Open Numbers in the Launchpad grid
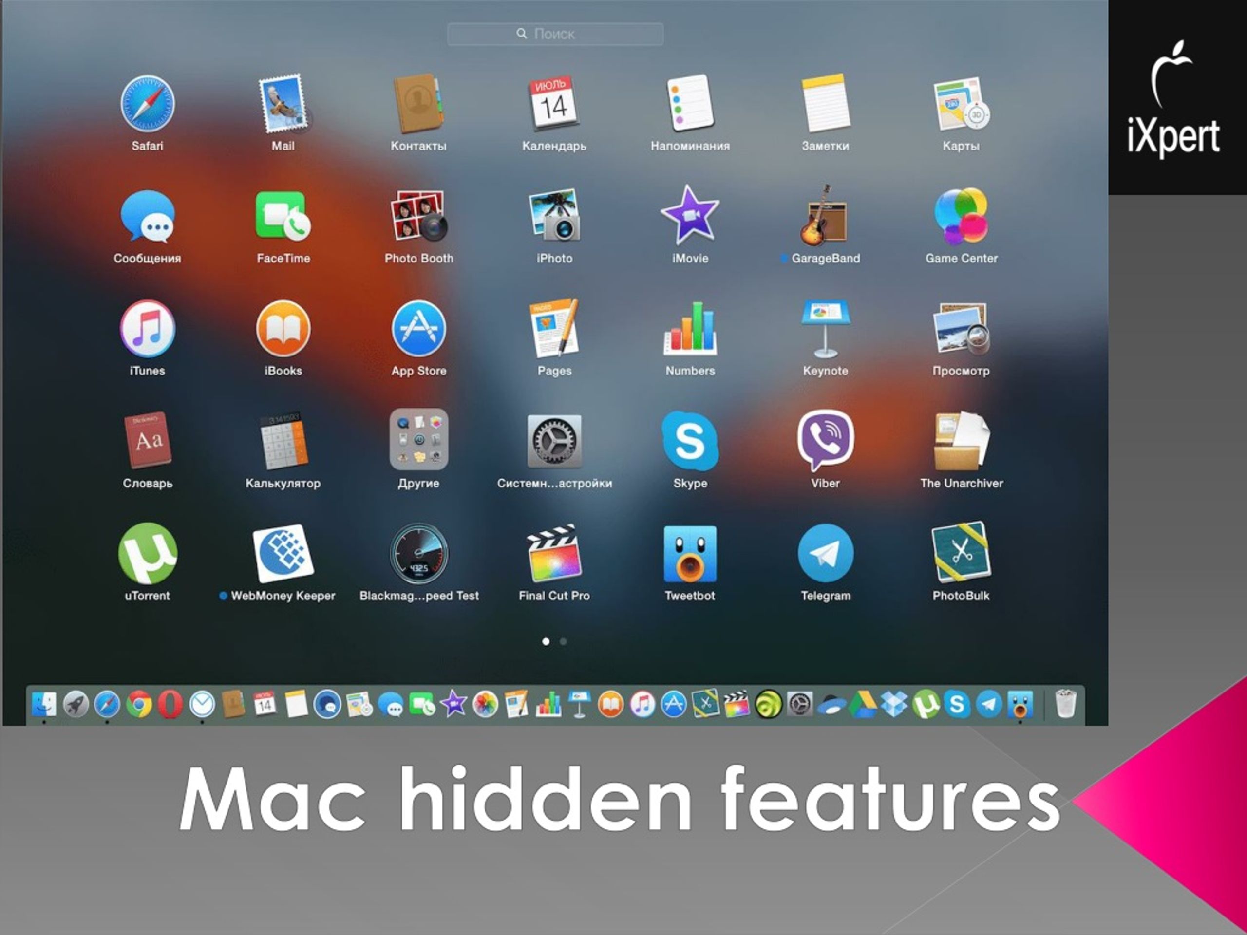 pos(690,329)
